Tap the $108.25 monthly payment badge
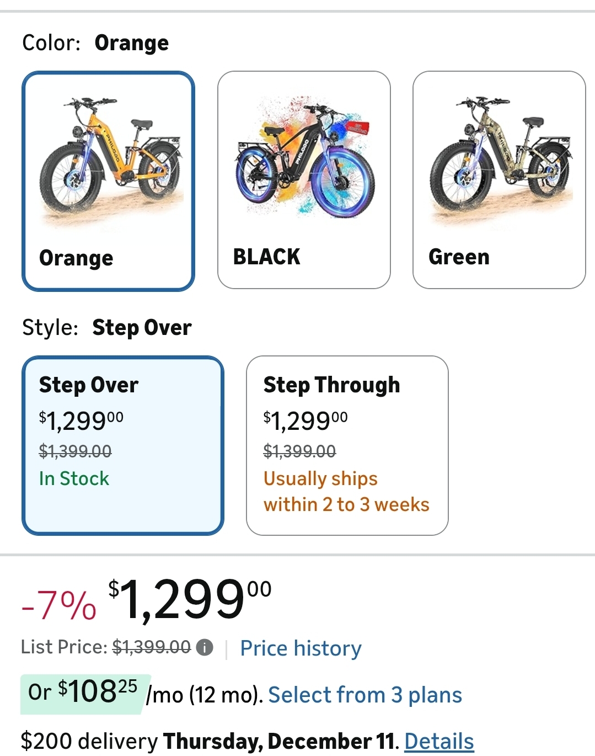Image resolution: width=595 pixels, height=756 pixels. coord(84,692)
